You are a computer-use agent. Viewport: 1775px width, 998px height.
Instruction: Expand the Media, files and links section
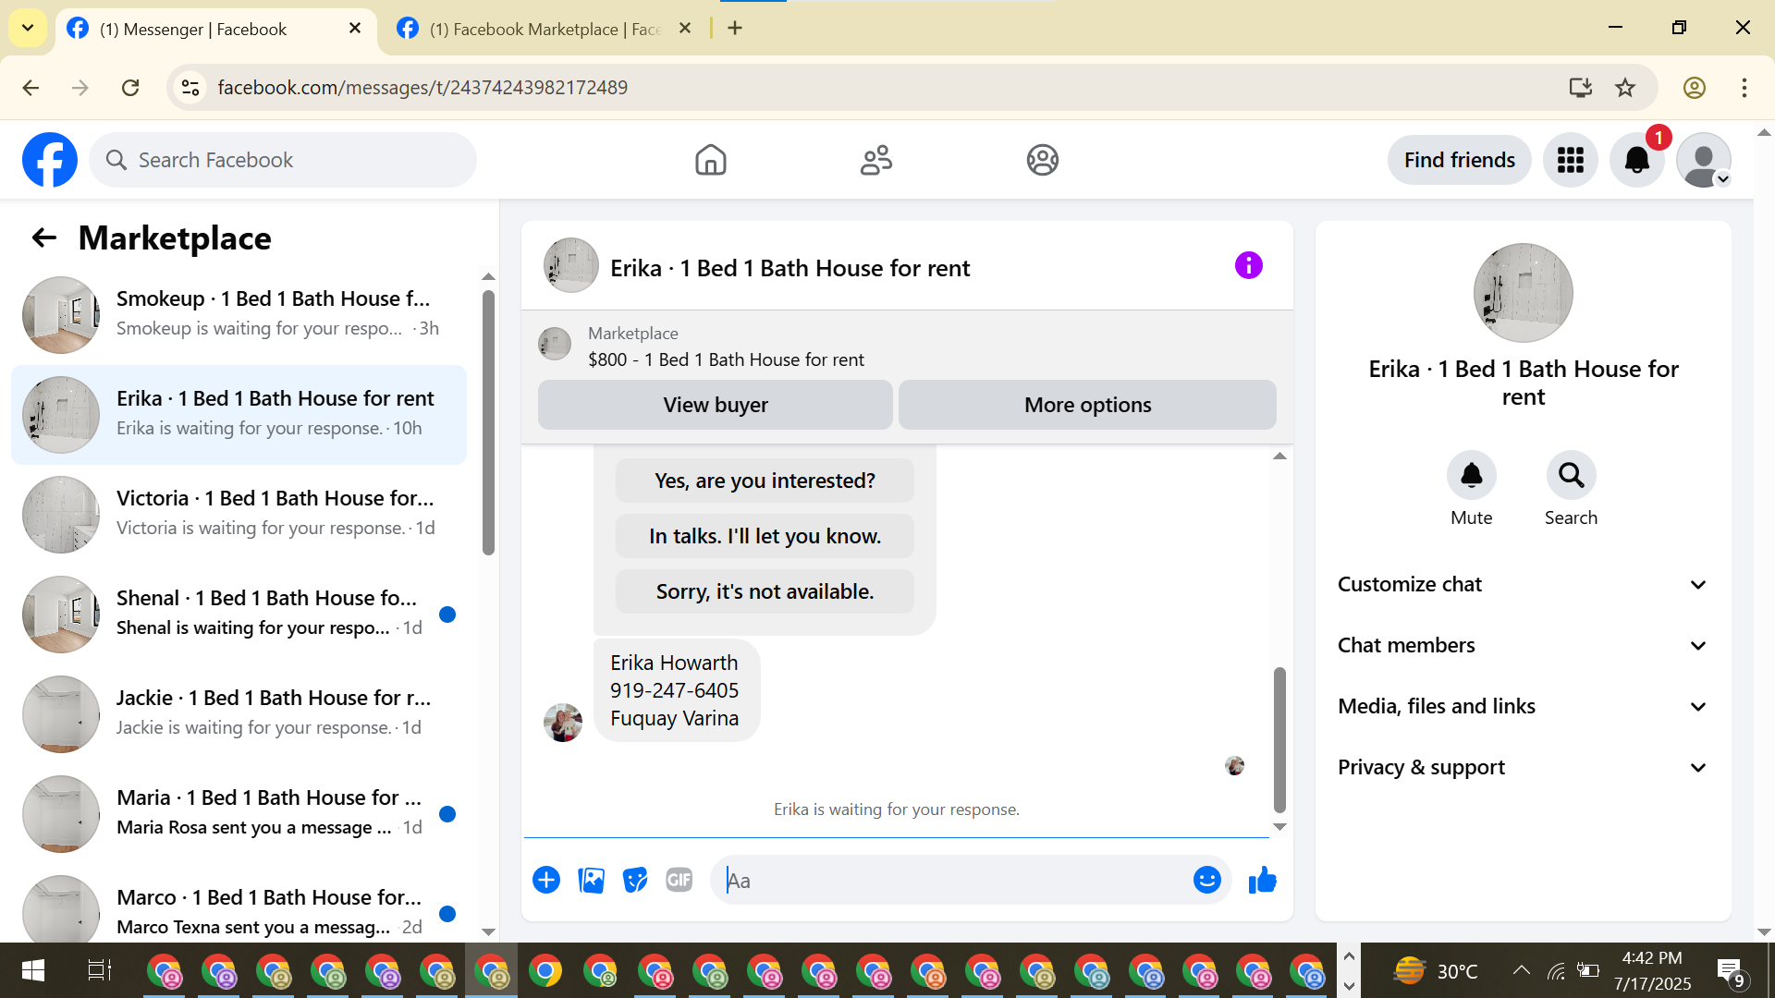point(1523,707)
